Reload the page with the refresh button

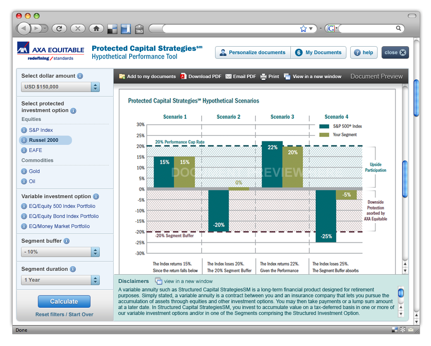pos(59,29)
